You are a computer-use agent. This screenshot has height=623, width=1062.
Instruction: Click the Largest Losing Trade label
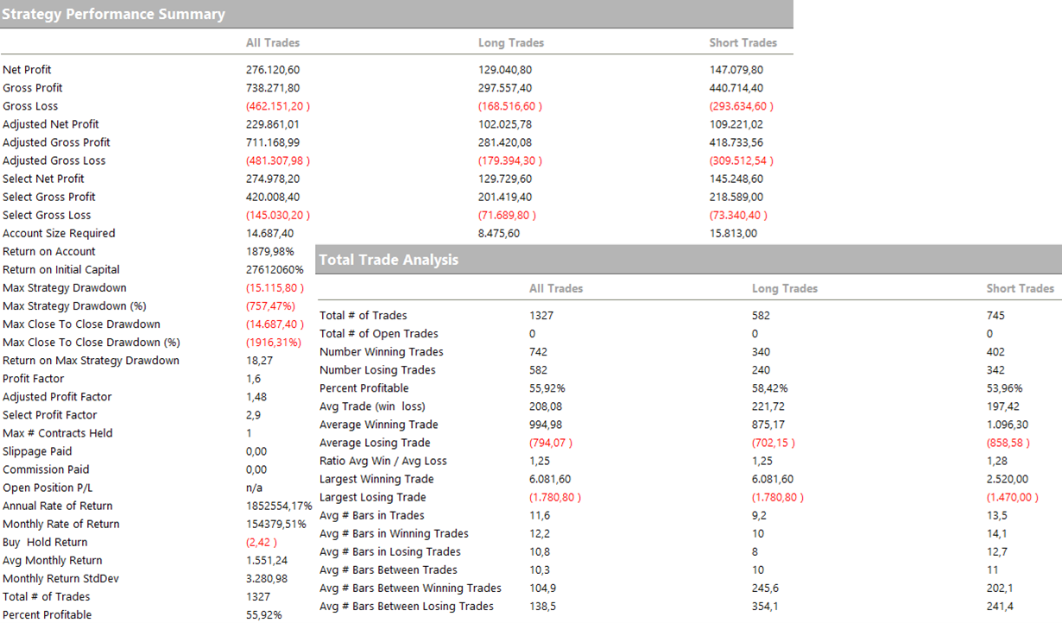pyautogui.click(x=372, y=497)
